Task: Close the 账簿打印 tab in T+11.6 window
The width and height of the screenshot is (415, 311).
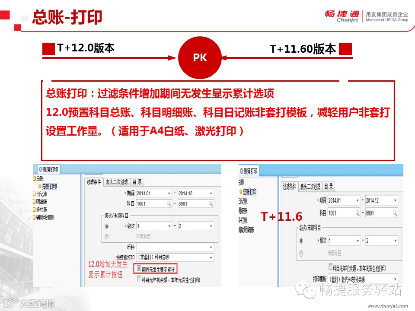Action: coord(241,171)
